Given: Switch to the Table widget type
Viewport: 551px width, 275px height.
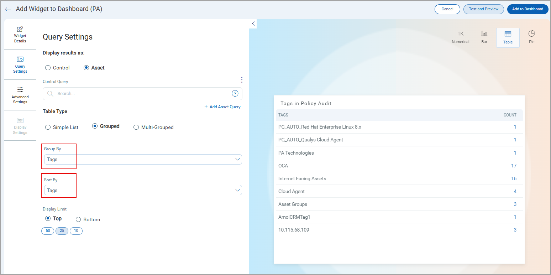Looking at the screenshot, I should [508, 37].
